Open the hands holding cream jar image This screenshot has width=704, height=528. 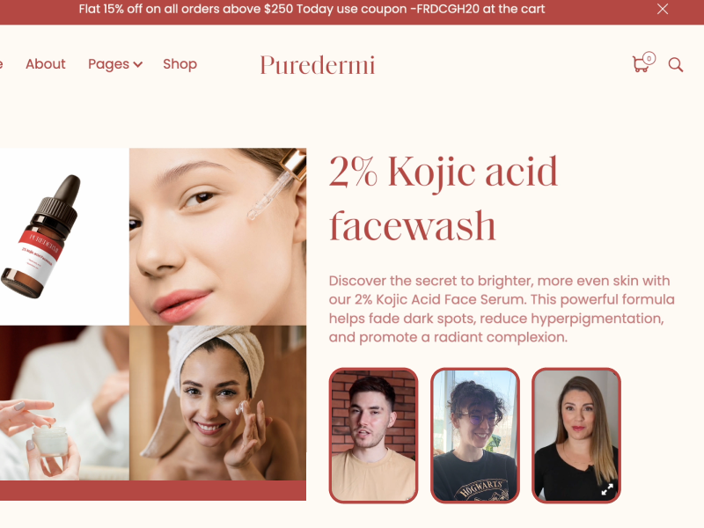64,403
